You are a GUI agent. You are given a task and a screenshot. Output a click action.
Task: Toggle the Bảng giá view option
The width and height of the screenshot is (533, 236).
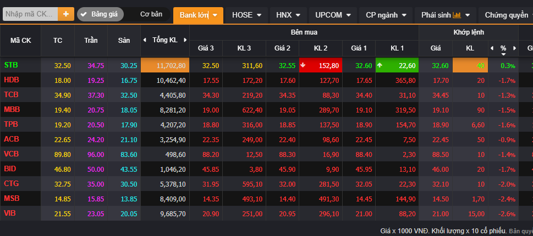click(100, 14)
